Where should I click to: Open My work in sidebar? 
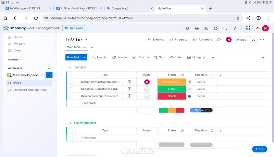16,44
